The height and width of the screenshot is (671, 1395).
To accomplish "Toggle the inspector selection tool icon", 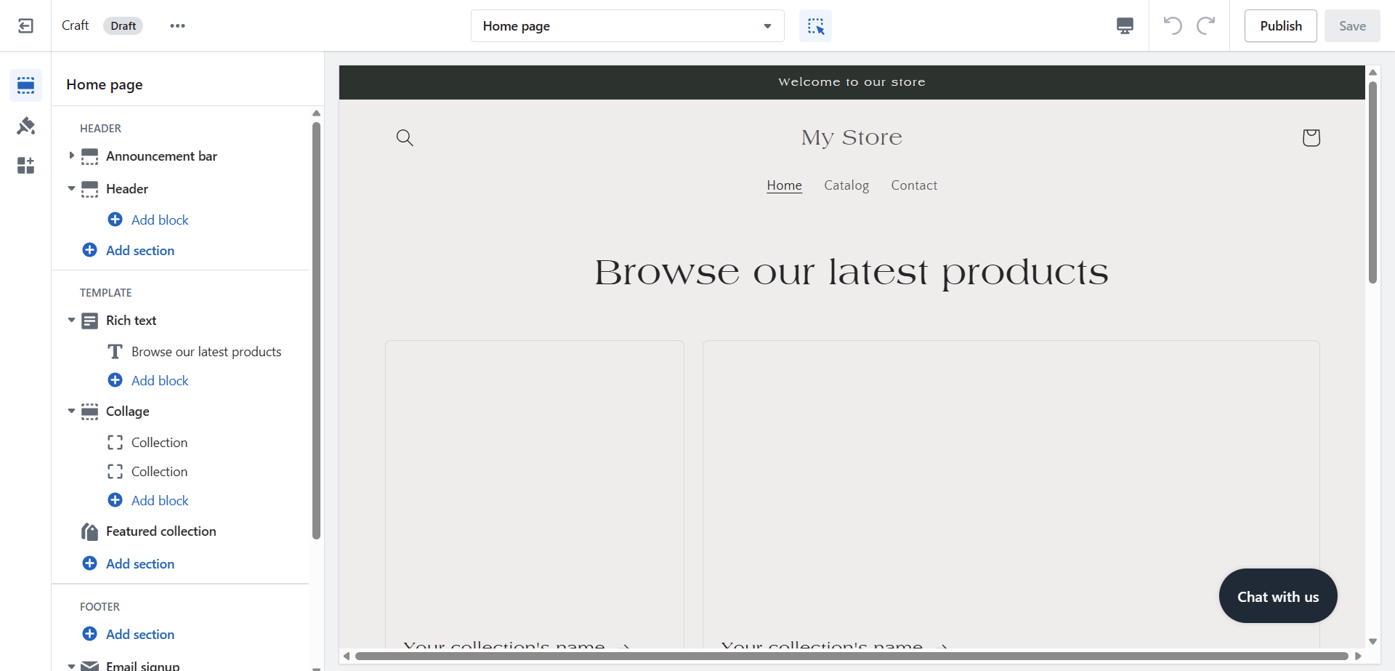I will [x=815, y=26].
